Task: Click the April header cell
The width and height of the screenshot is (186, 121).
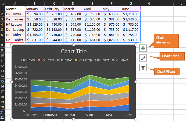Action: click(92, 9)
